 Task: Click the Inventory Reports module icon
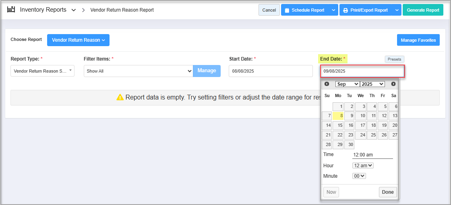11,10
